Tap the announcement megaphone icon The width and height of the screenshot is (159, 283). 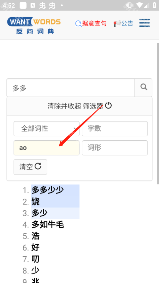tap(117, 24)
